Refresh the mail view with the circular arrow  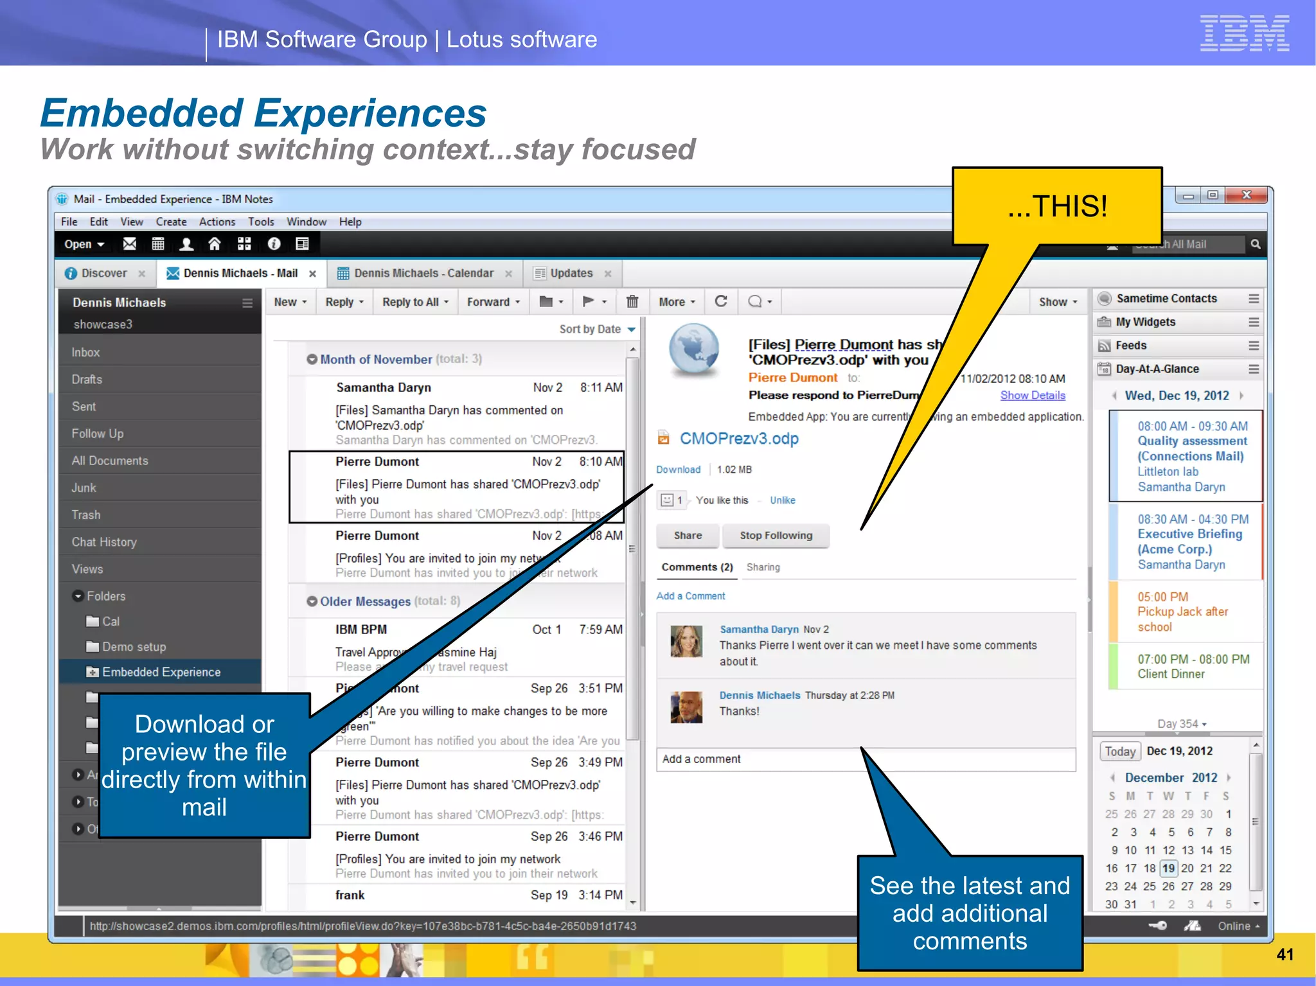(x=721, y=302)
